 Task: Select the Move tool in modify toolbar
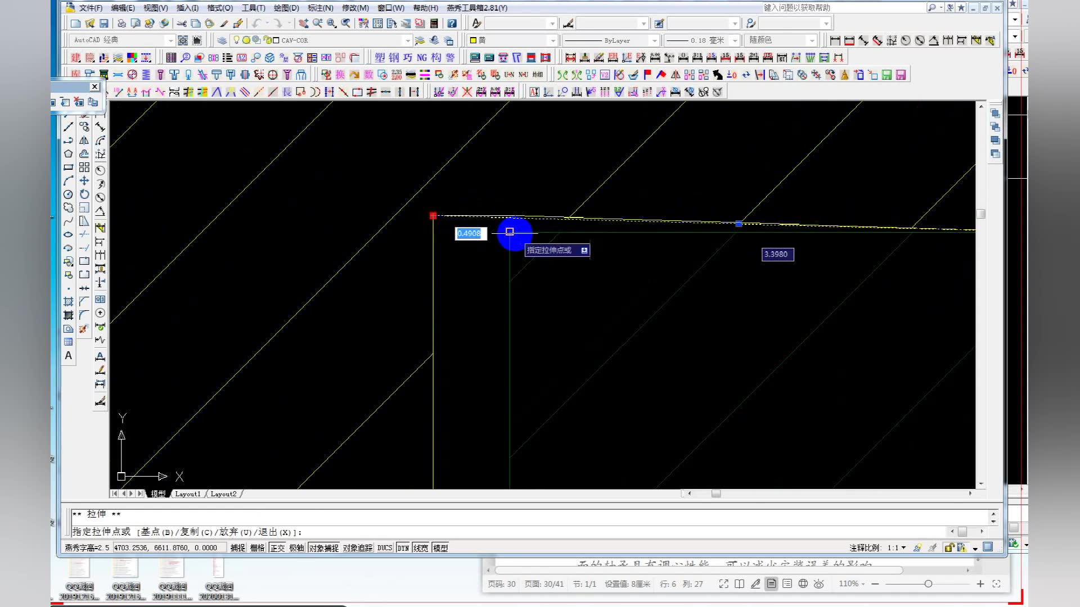[x=84, y=181]
